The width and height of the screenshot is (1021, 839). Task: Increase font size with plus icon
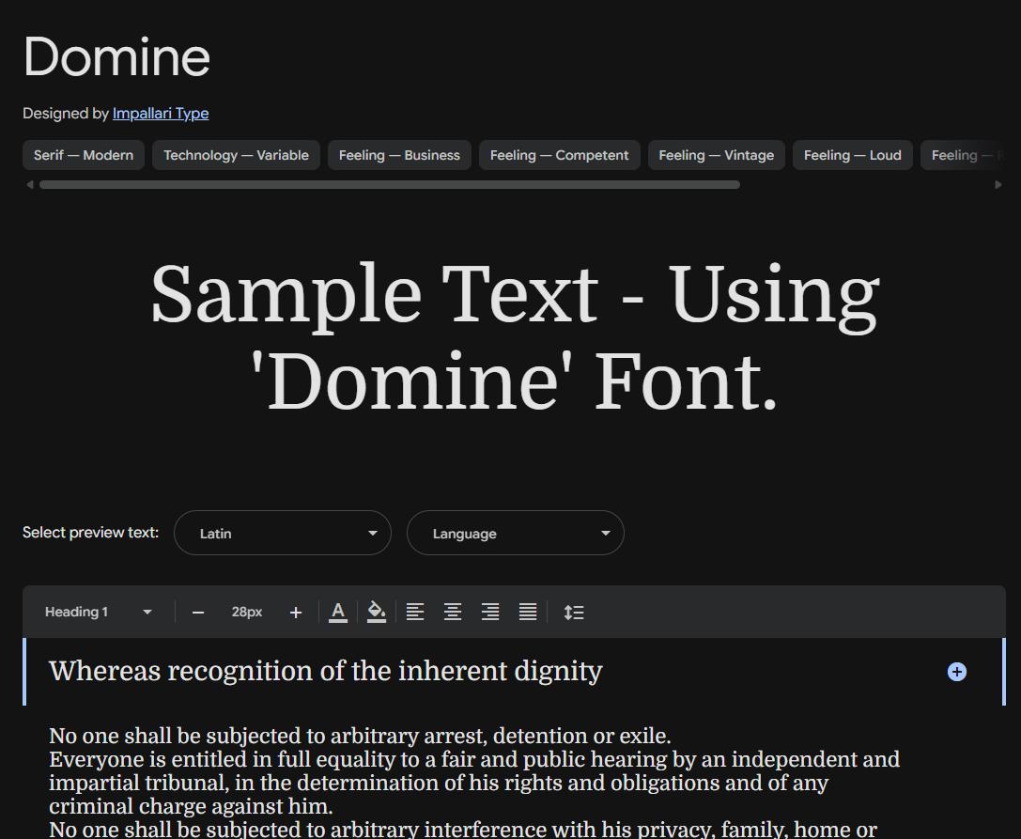[296, 613]
